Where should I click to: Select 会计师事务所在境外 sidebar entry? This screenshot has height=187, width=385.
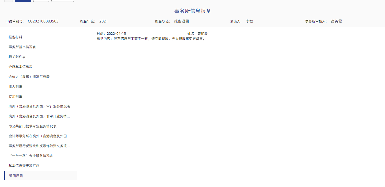click(39, 136)
